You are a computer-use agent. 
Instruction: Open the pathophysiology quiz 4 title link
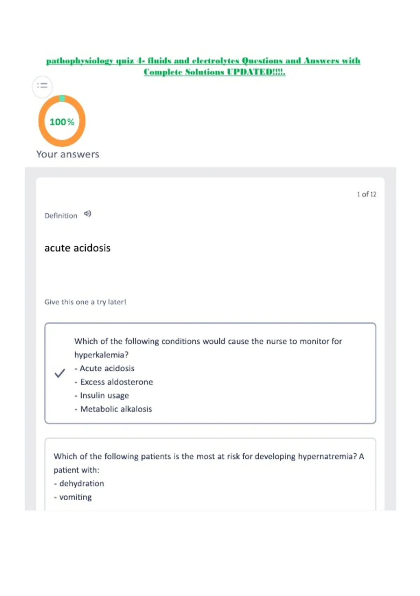pos(203,61)
